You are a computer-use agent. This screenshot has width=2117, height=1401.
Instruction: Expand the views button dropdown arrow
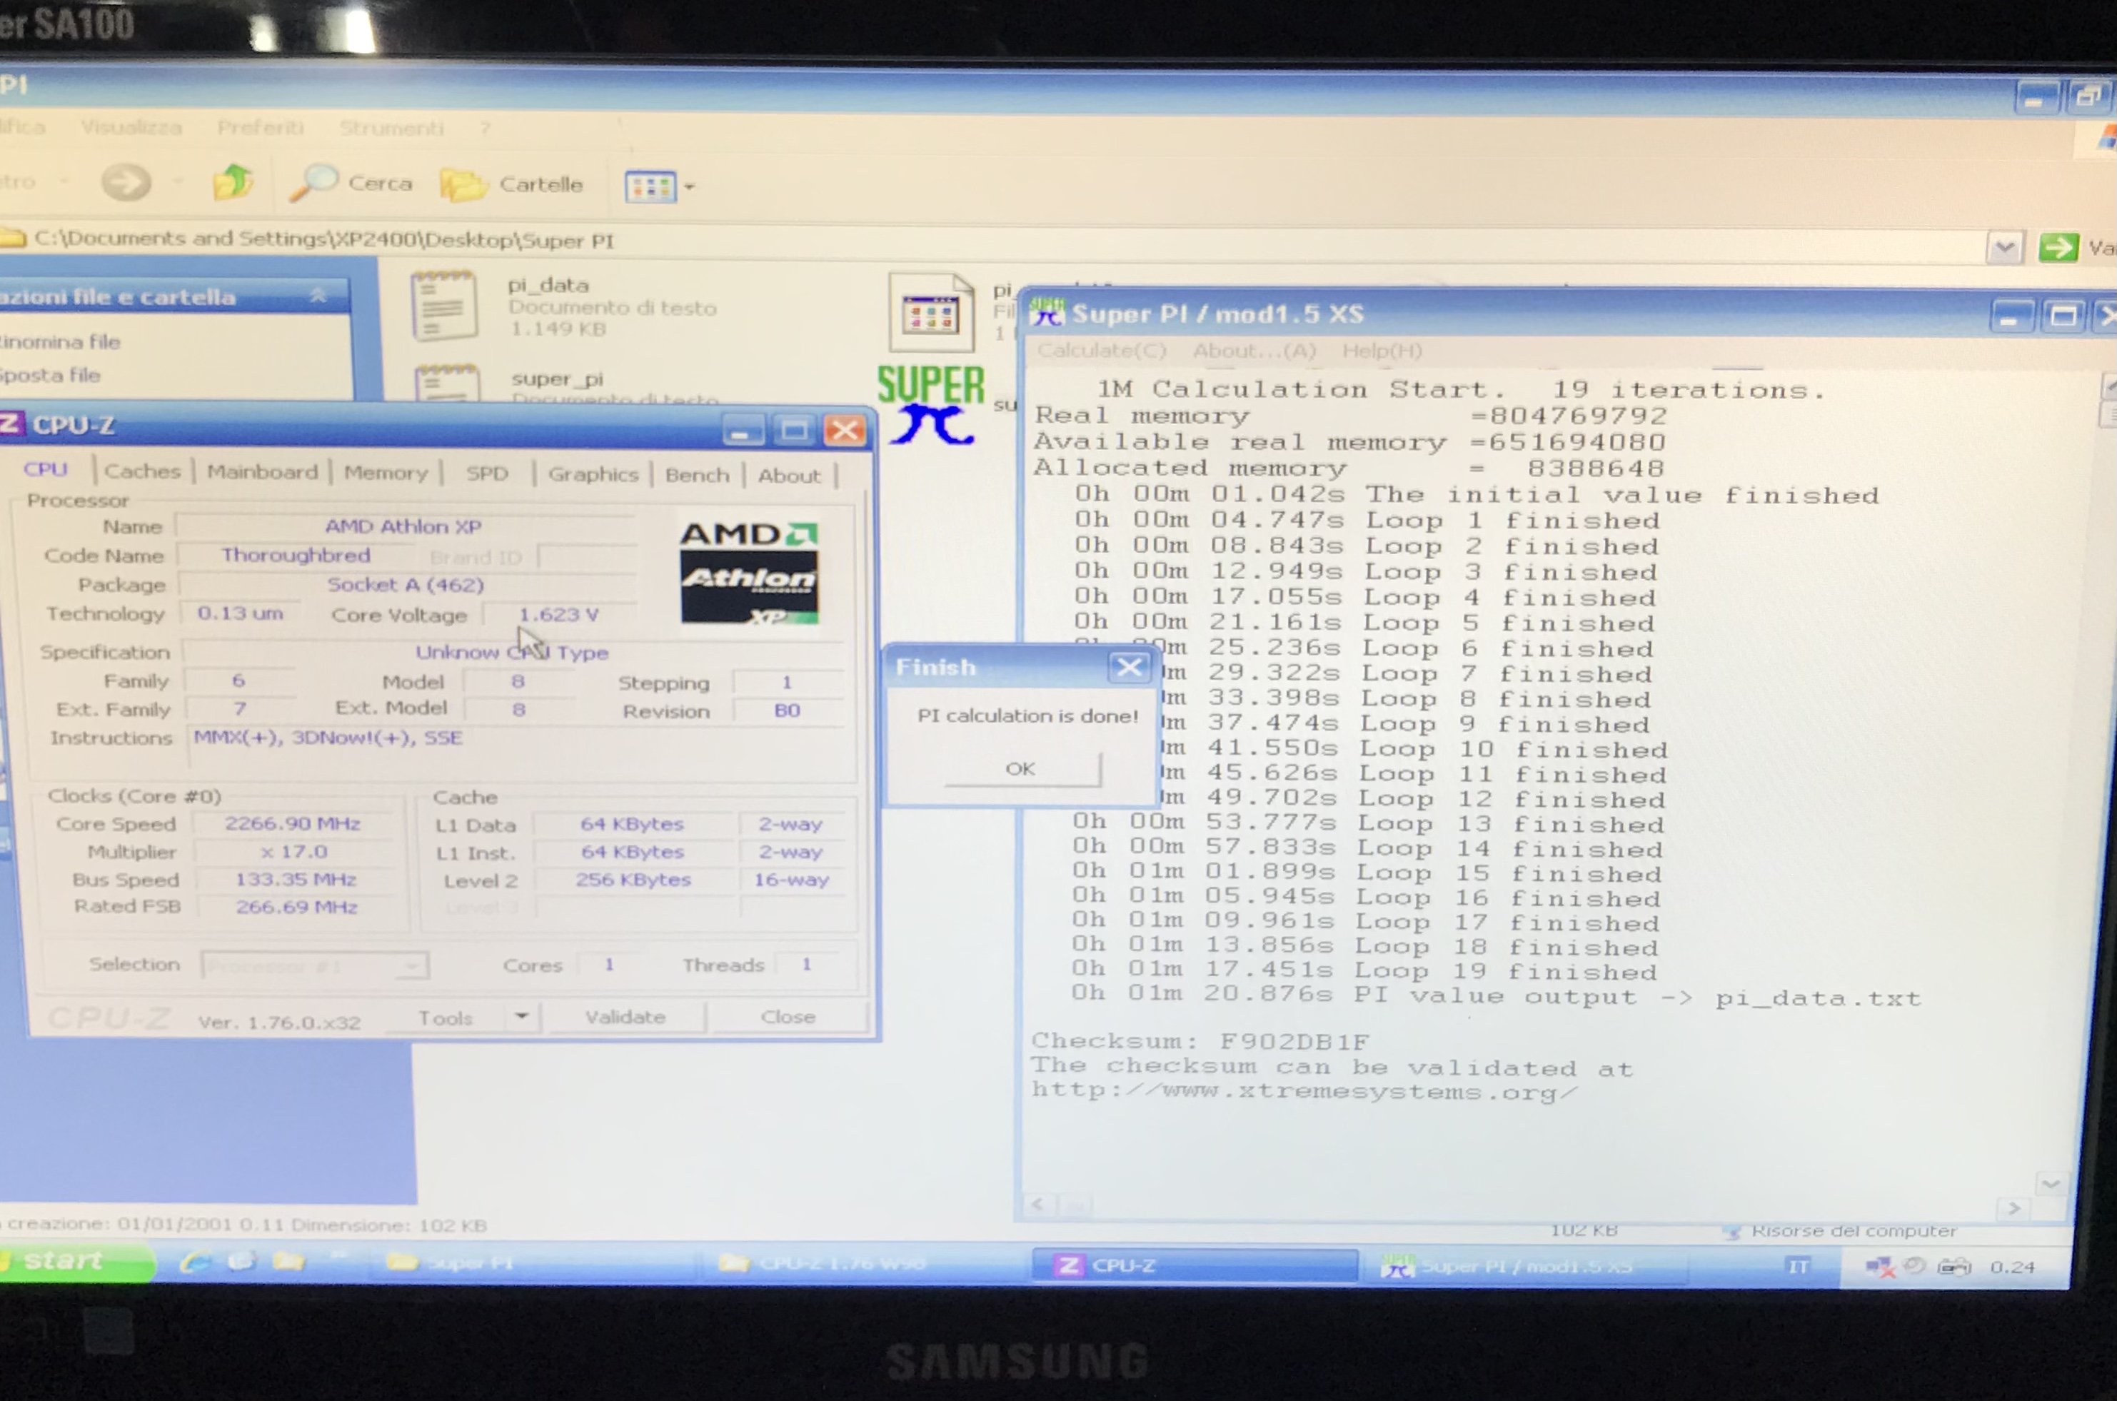[x=690, y=188]
